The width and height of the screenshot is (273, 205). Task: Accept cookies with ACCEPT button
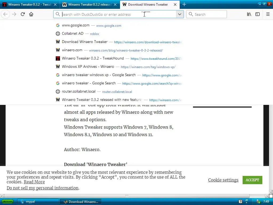[x=252, y=180]
